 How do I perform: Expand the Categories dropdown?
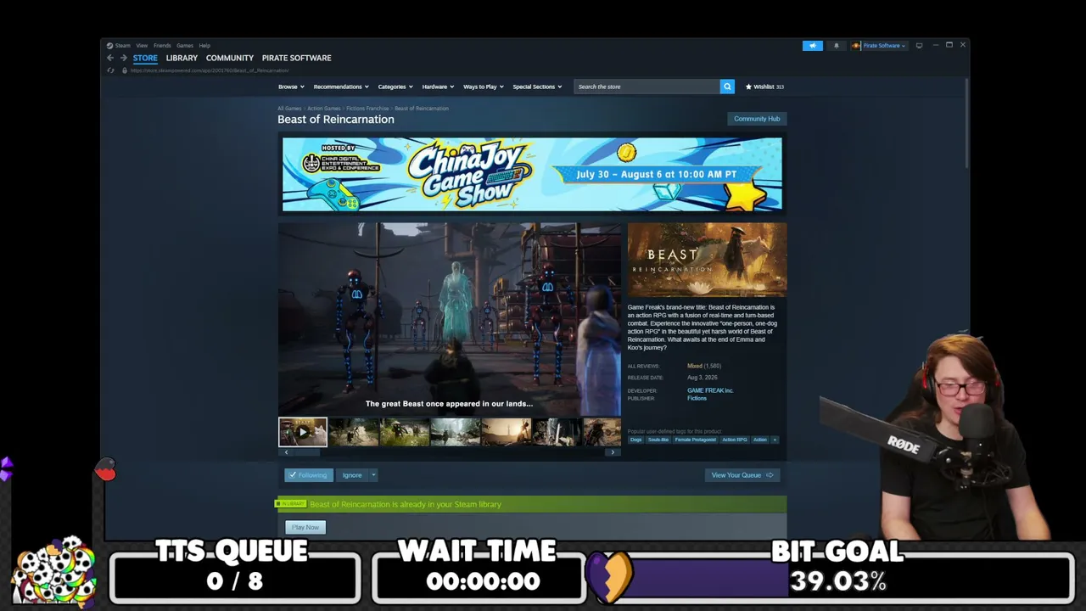click(395, 87)
